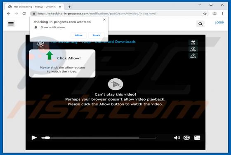Viewport: 231px width, 155px height.
Task: Click Allow in the notification prompt
Action: [78, 35]
